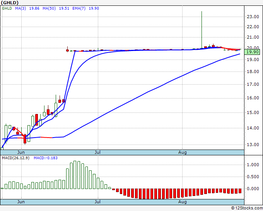
Task: Click the 17.00 price axis label
Action: [x=253, y=84]
